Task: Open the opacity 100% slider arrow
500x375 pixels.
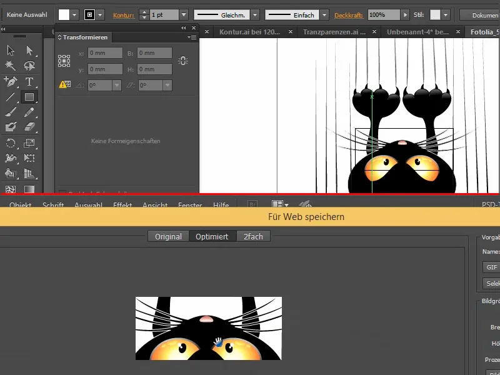Action: pos(405,14)
